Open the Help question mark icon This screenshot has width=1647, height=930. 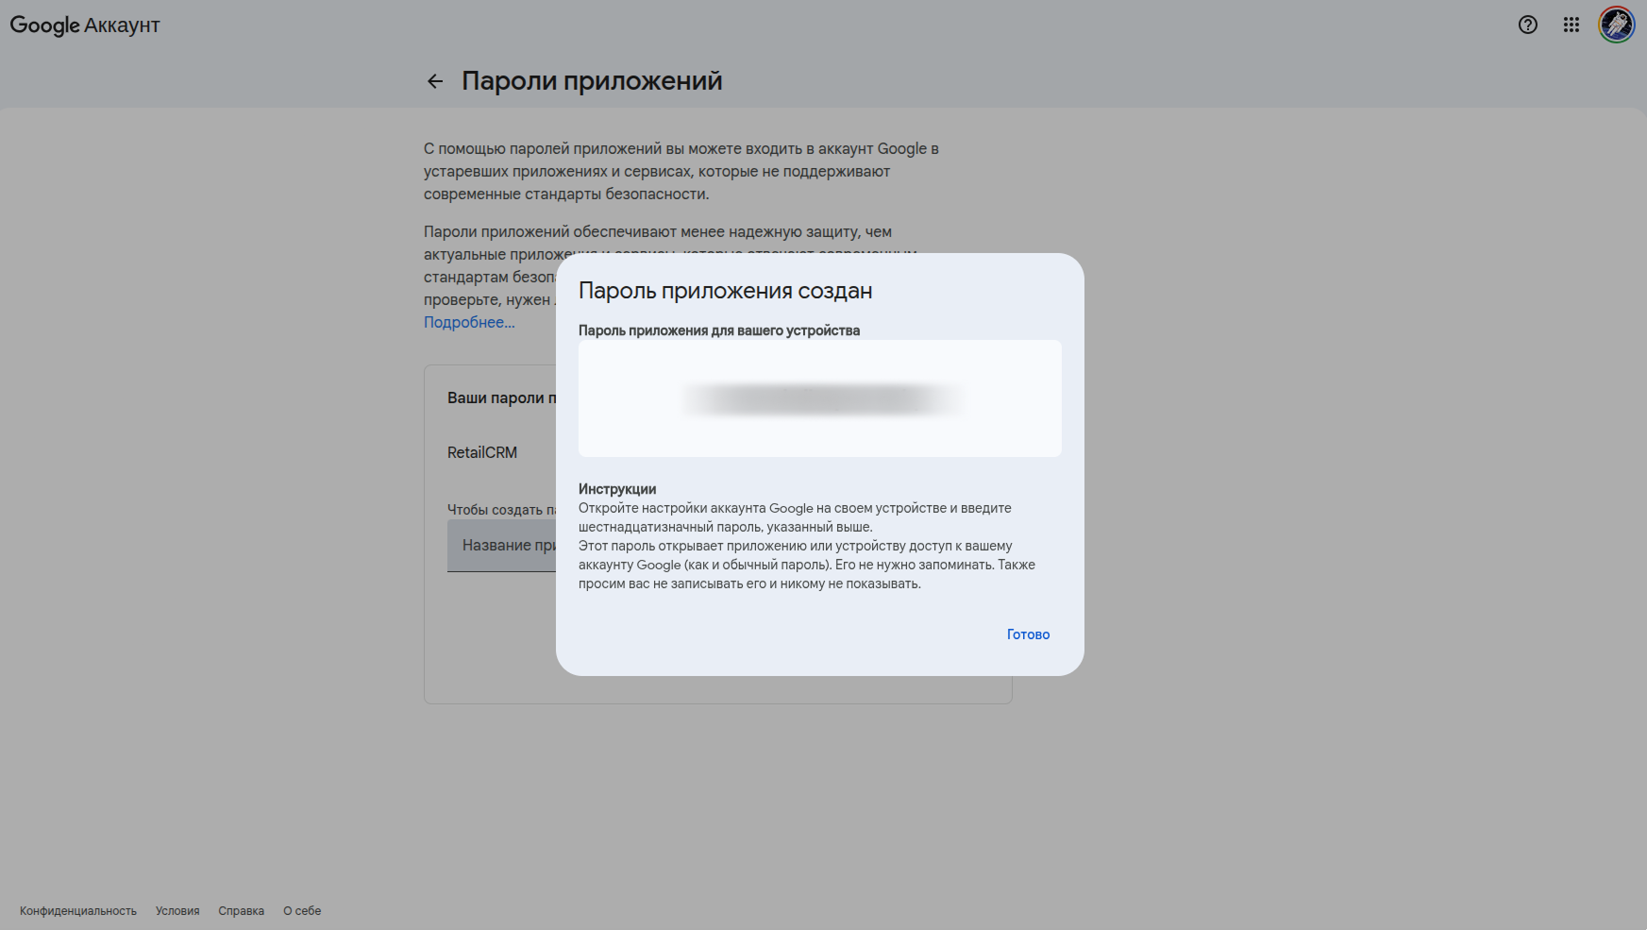tap(1527, 25)
